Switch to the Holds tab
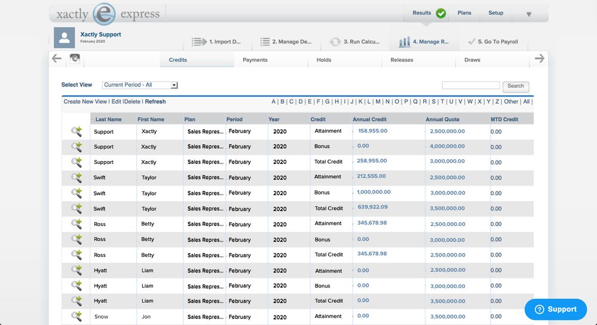This screenshot has height=325, width=597. (324, 60)
